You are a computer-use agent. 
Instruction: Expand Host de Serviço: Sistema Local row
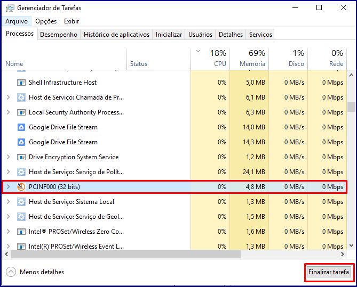pos(9,202)
